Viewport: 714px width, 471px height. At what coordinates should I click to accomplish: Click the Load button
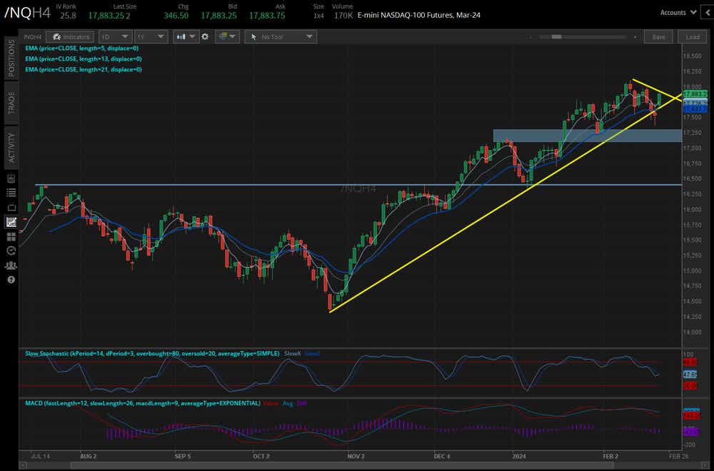(x=692, y=36)
